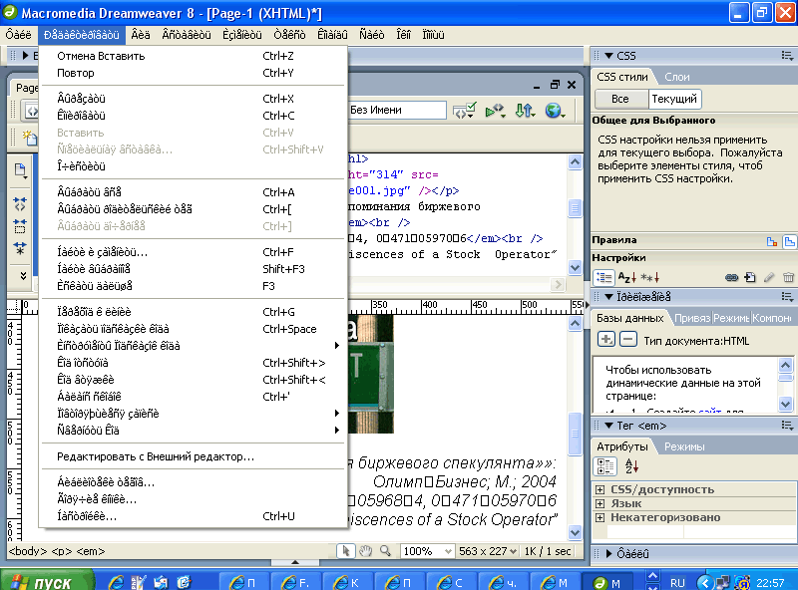Screen dimensions: 798x590
Task: Click the Az list view icon under Настройки
Action: pos(626,278)
